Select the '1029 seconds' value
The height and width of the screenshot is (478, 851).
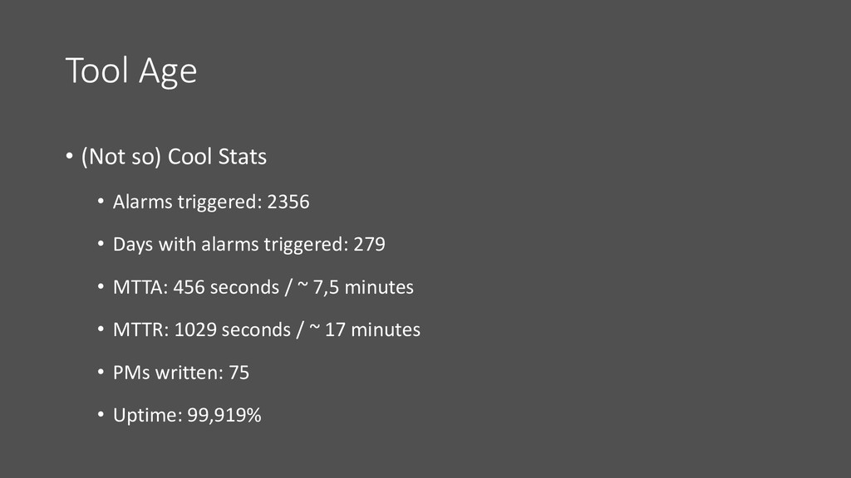click(233, 329)
